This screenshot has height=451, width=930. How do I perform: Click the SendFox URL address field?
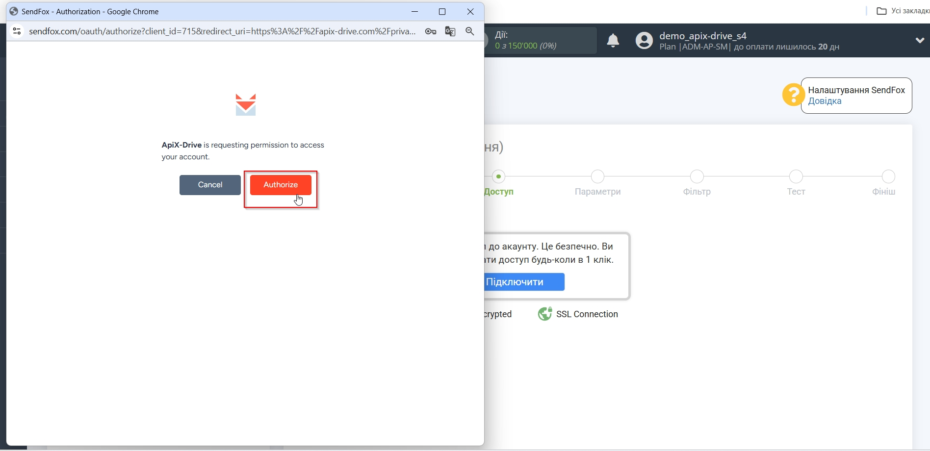(222, 31)
